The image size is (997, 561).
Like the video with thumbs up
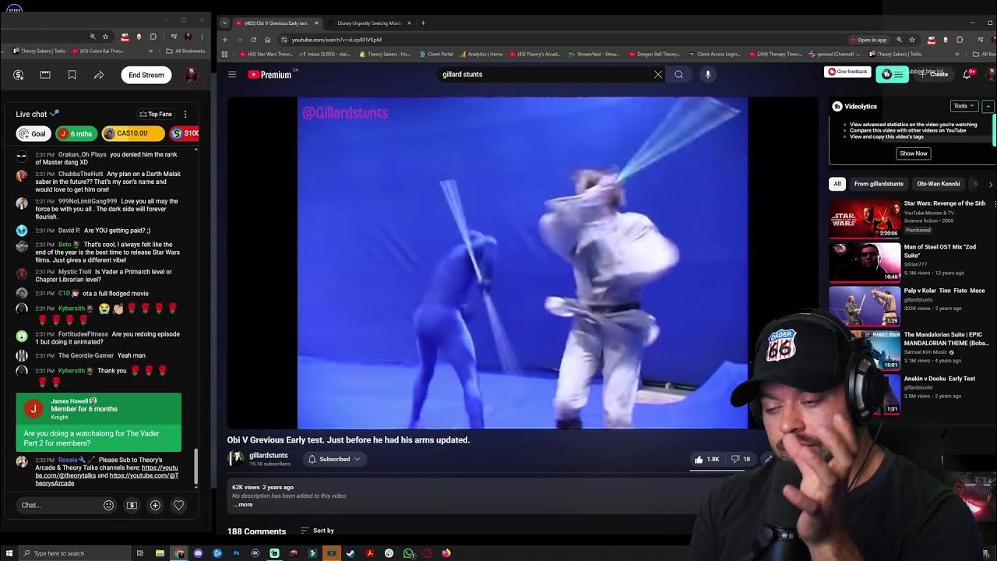pos(707,459)
